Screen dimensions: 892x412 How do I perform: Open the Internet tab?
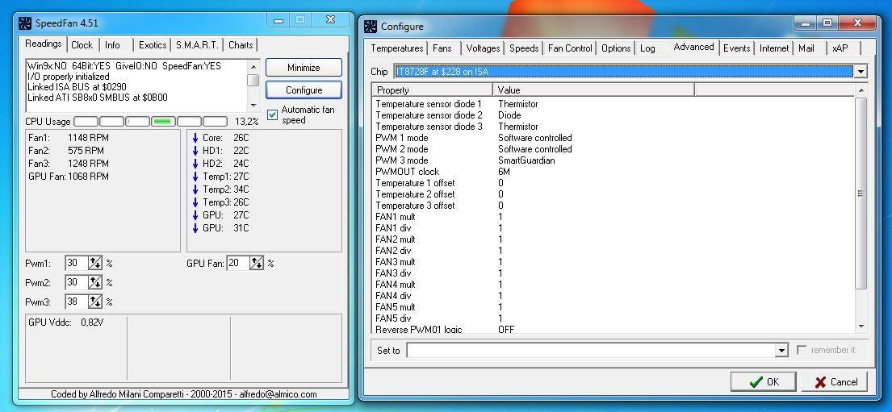tap(774, 48)
